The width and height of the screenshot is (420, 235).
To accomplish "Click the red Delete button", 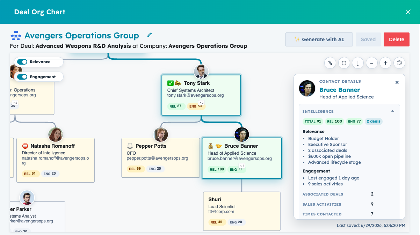I will pyautogui.click(x=397, y=39).
